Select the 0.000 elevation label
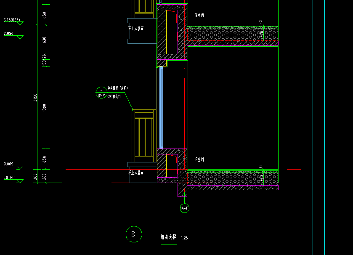 click(x=8, y=164)
